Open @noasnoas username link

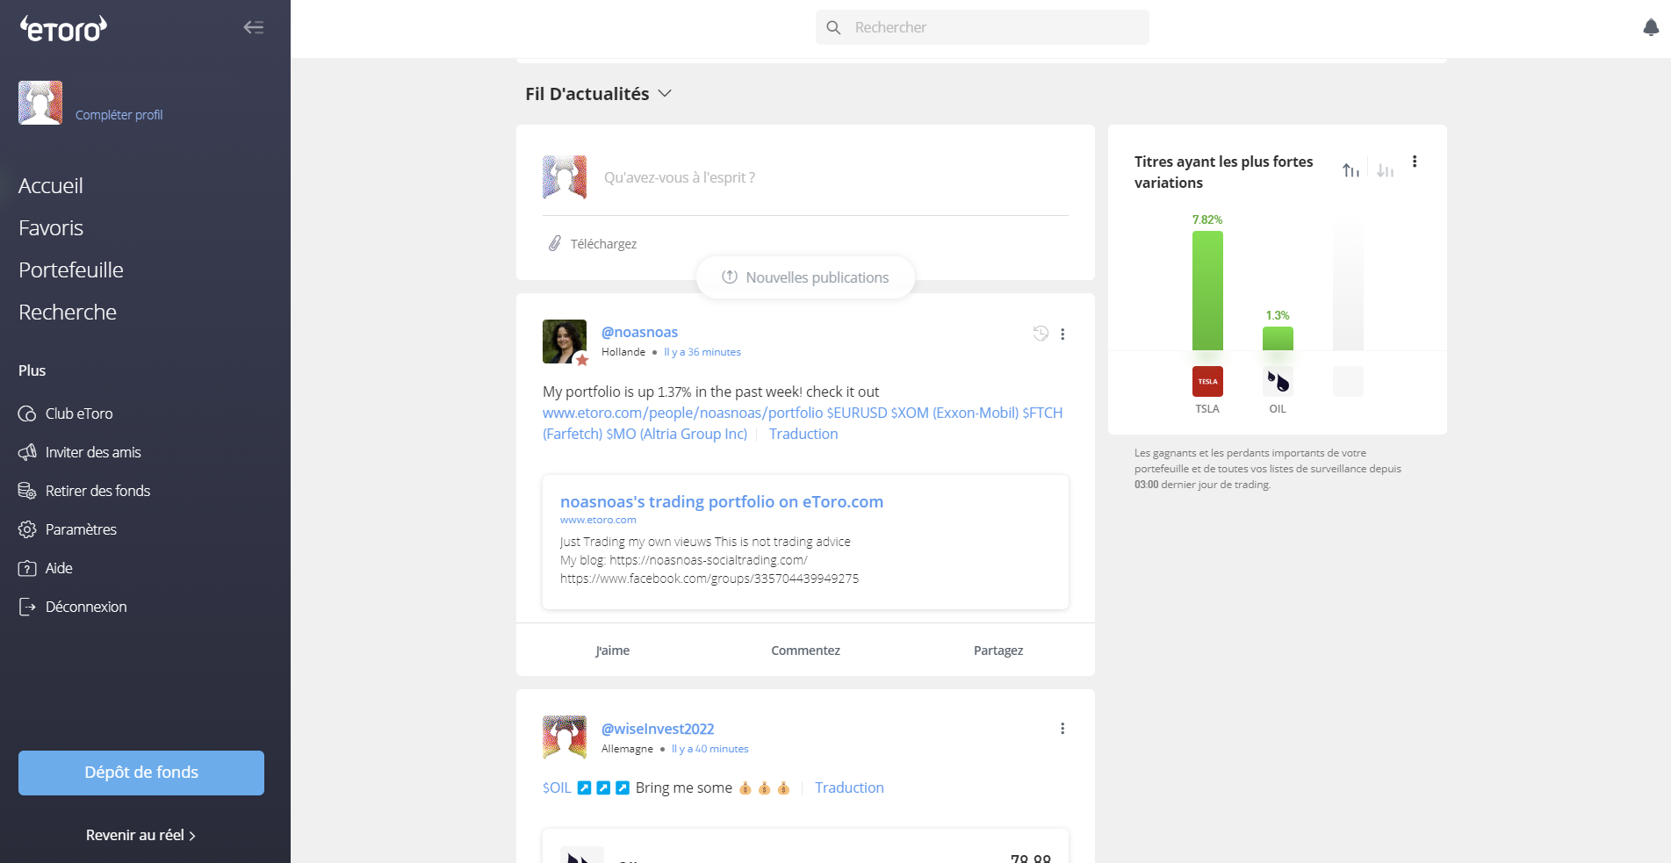click(639, 332)
